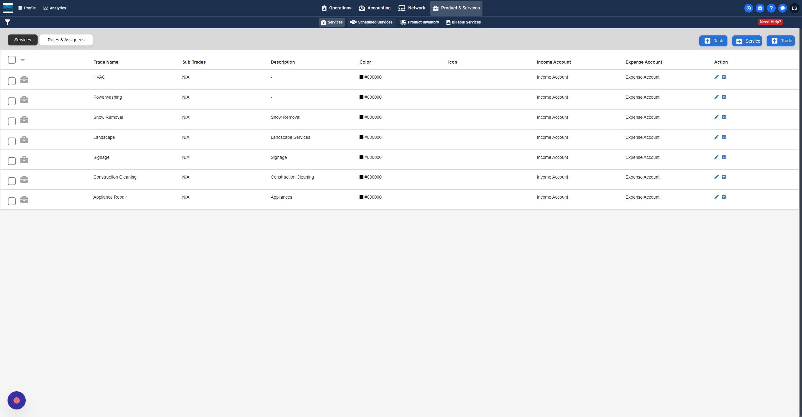
Task: Switch to Rates & Assignees tab
Action: coord(66,40)
